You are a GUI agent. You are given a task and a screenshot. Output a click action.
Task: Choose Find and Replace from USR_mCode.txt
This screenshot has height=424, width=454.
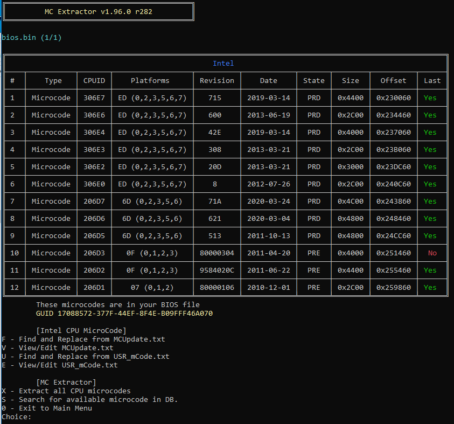pyautogui.click(x=85, y=356)
